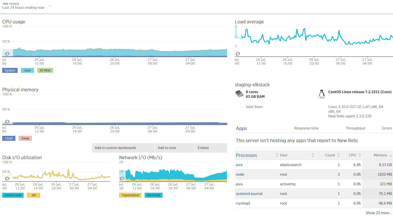Click the Load average chart marker icon

coord(238,54)
